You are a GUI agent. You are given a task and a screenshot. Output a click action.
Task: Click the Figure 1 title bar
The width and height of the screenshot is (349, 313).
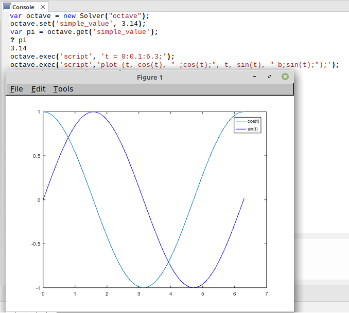coord(149,77)
